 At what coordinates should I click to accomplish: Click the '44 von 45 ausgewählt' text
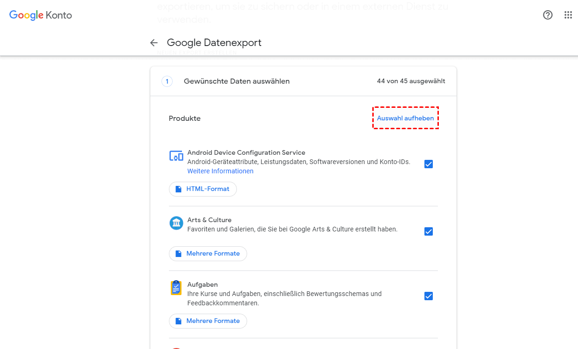point(411,81)
